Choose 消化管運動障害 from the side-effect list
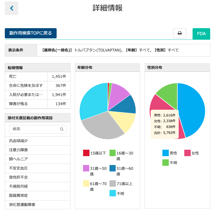 click(38, 204)
